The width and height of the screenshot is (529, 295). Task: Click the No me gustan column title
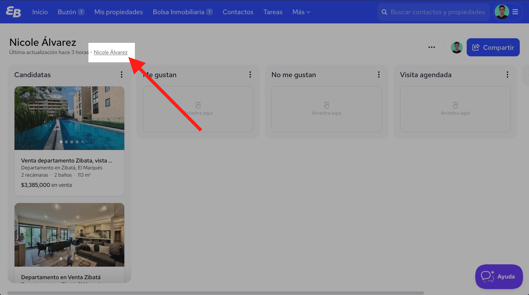[294, 75]
